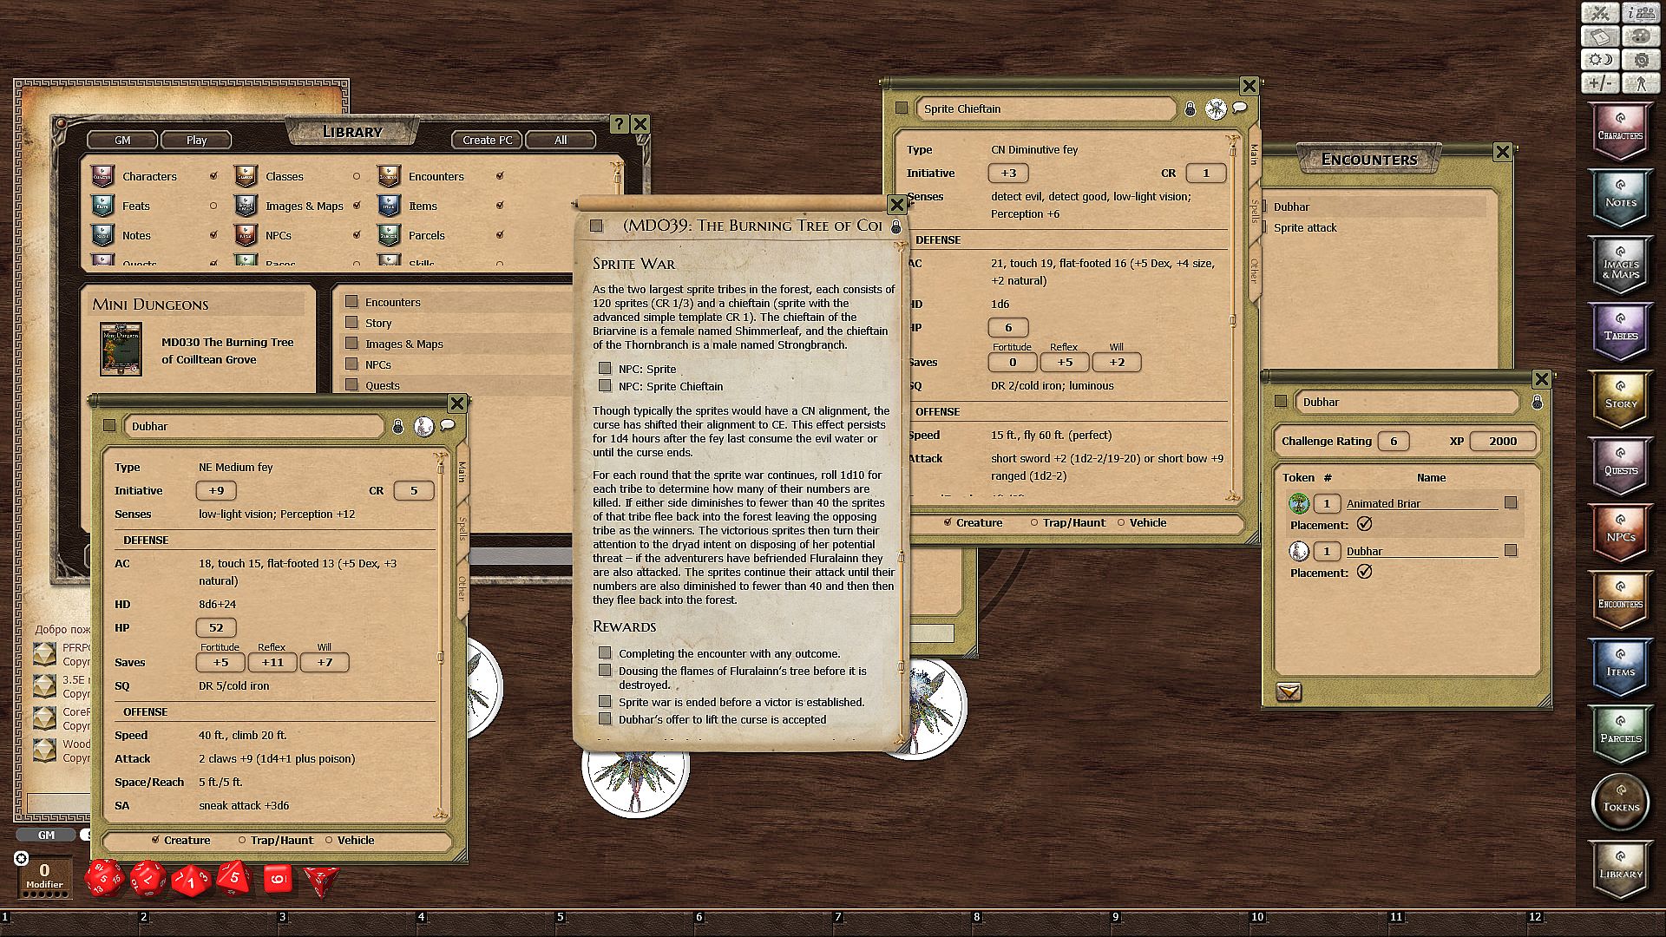Viewport: 1666px width, 937px height.
Task: Select Trap/Haunt radio on Dubhar sheet
Action: pyautogui.click(x=243, y=840)
